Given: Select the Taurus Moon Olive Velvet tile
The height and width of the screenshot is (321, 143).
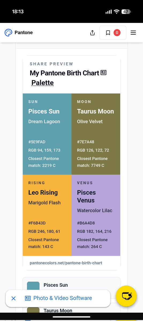Looking at the screenshot, I should click(x=96, y=134).
